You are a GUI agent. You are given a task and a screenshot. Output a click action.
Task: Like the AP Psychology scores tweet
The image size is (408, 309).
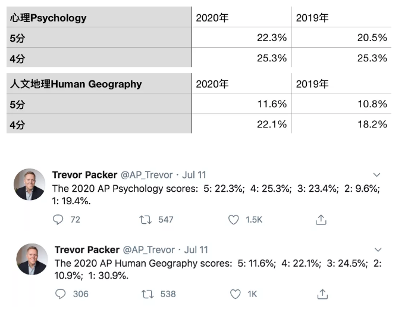tap(233, 220)
